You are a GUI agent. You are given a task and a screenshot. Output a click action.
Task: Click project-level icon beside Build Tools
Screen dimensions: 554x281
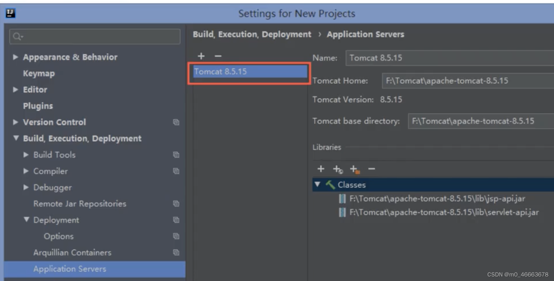pos(176,155)
